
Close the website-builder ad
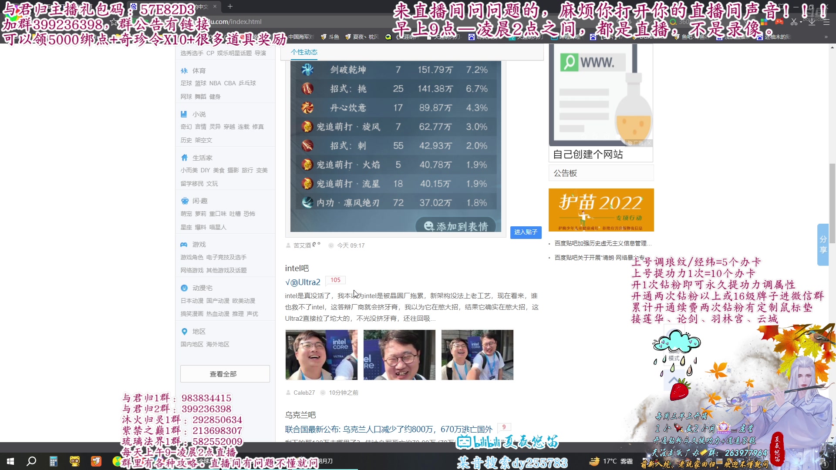coord(649,143)
